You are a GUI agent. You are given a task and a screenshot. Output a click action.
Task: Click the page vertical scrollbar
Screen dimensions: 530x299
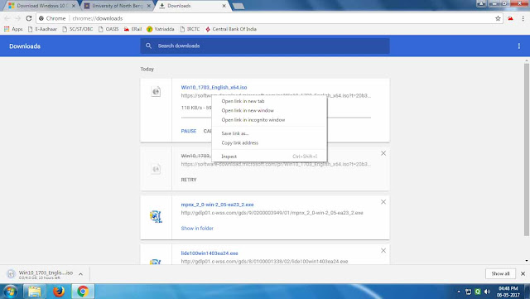(x=527, y=149)
